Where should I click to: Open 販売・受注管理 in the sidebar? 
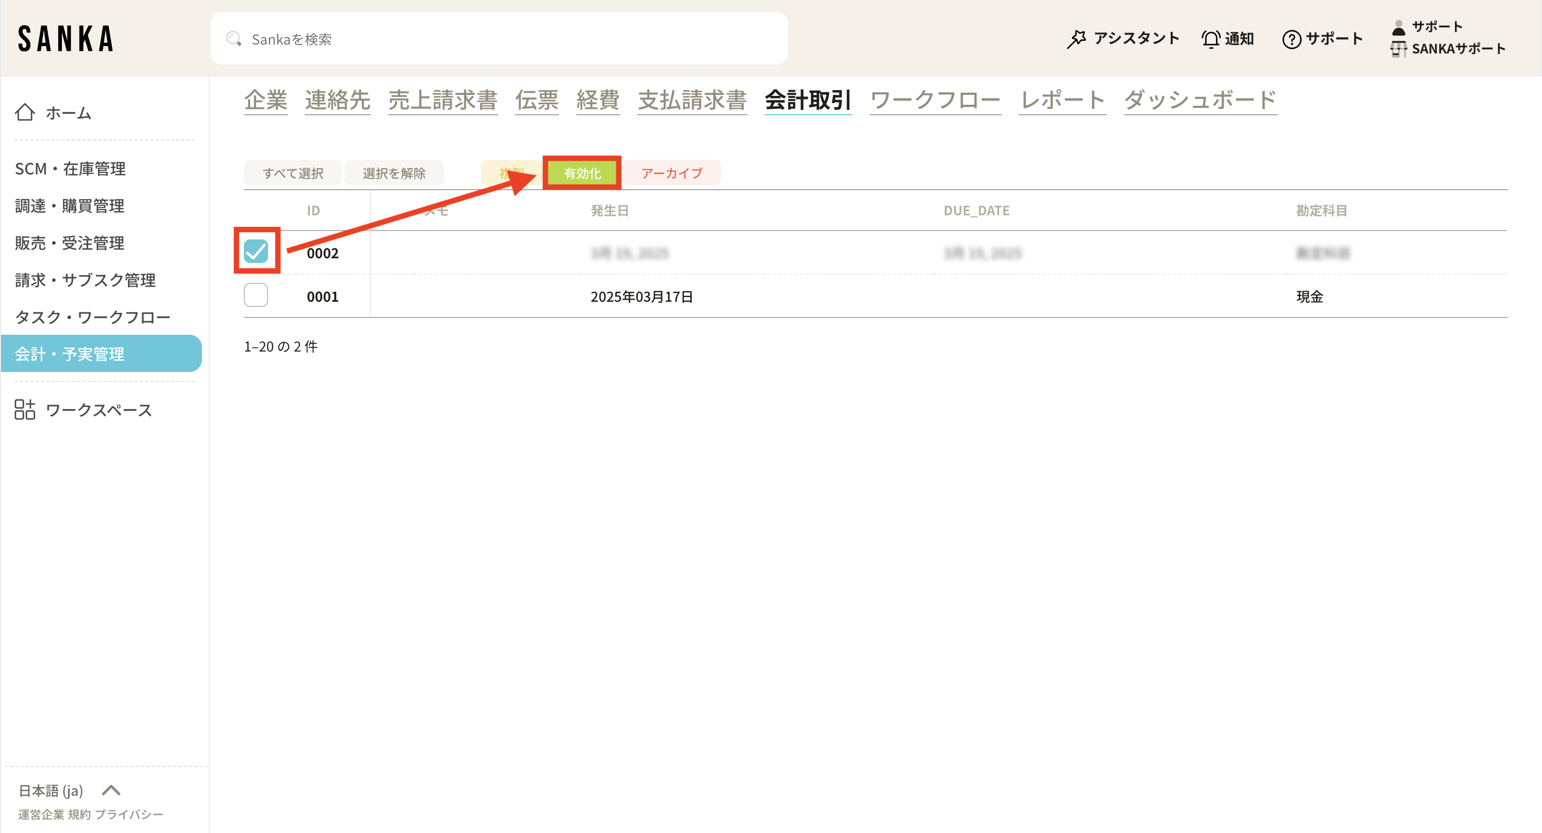coord(69,243)
